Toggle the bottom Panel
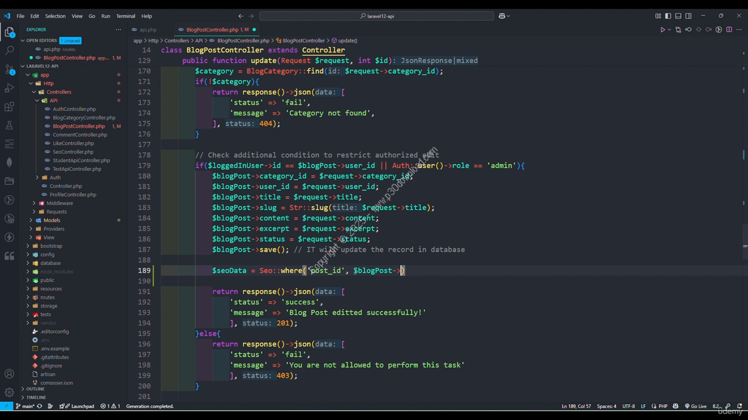The width and height of the screenshot is (748, 420). pyautogui.click(x=678, y=16)
